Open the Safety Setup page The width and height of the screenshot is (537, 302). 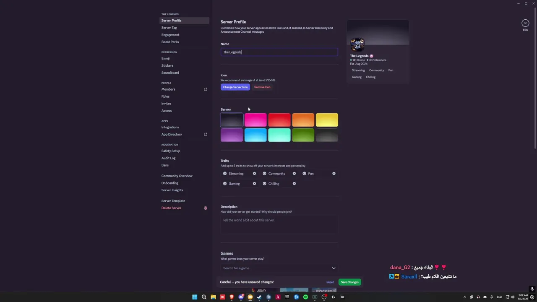(171, 151)
